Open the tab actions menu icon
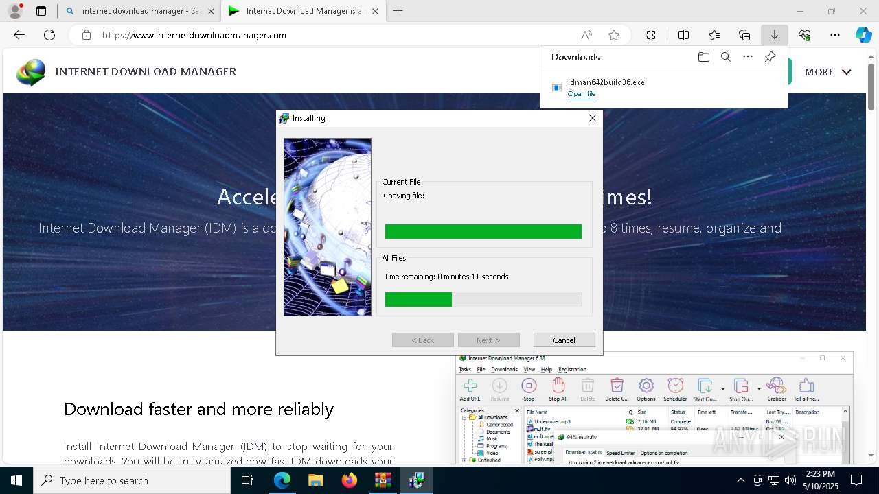Screen dimensions: 879x494 pyautogui.click(x=41, y=11)
